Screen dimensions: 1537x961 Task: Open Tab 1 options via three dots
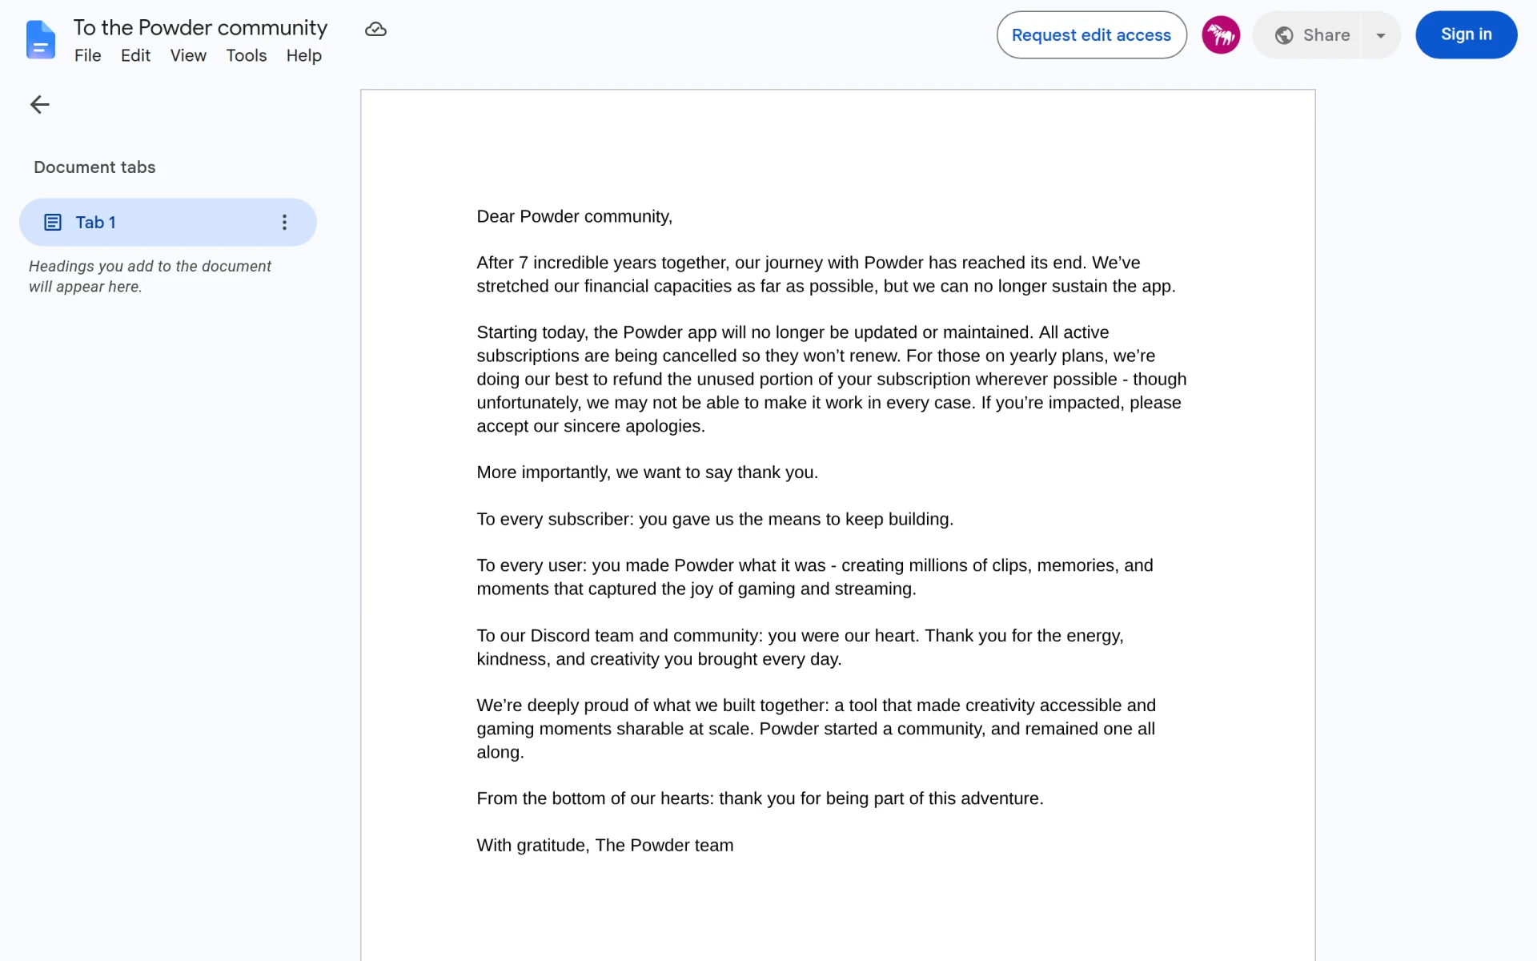284,223
